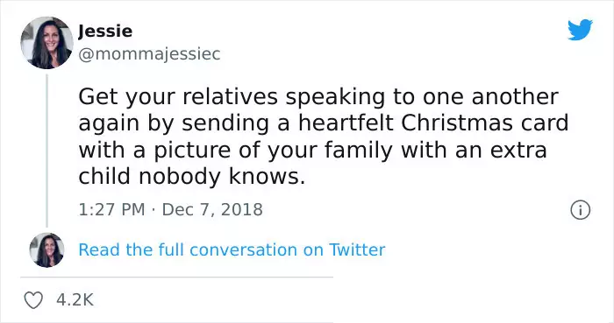Screen dimensions: 614x323
Task: Like the tweet with the heart icon
Action: click(x=33, y=300)
